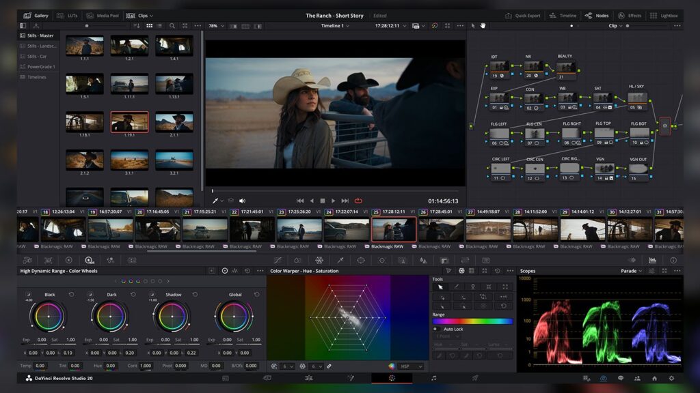
Task: Click the Effects button
Action: point(630,15)
